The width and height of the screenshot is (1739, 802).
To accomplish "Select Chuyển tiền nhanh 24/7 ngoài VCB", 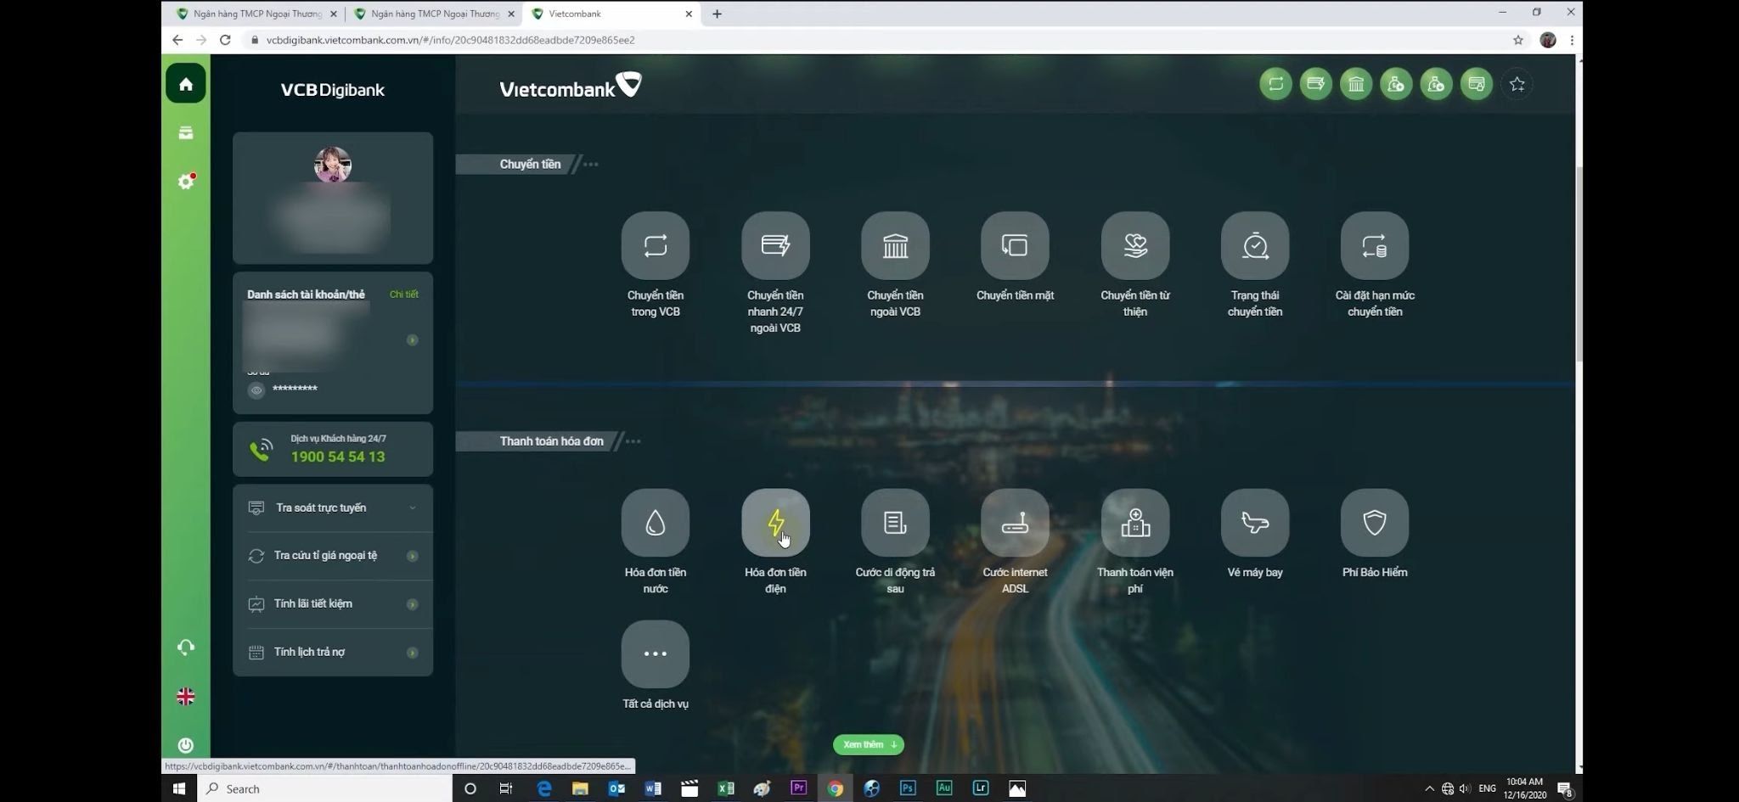I will [x=774, y=246].
